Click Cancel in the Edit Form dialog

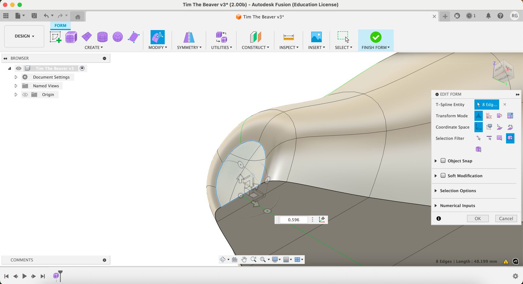tap(506, 219)
